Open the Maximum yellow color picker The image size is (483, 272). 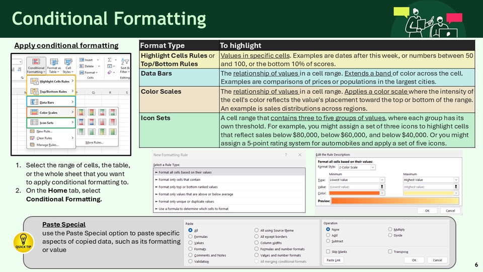pos(431,193)
